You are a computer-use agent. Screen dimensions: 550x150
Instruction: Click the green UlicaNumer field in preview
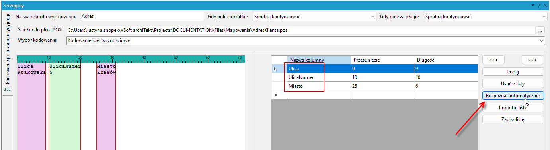point(64,106)
